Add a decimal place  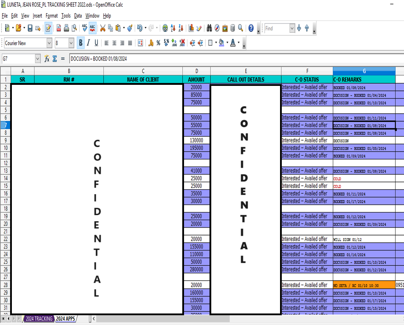[174, 43]
